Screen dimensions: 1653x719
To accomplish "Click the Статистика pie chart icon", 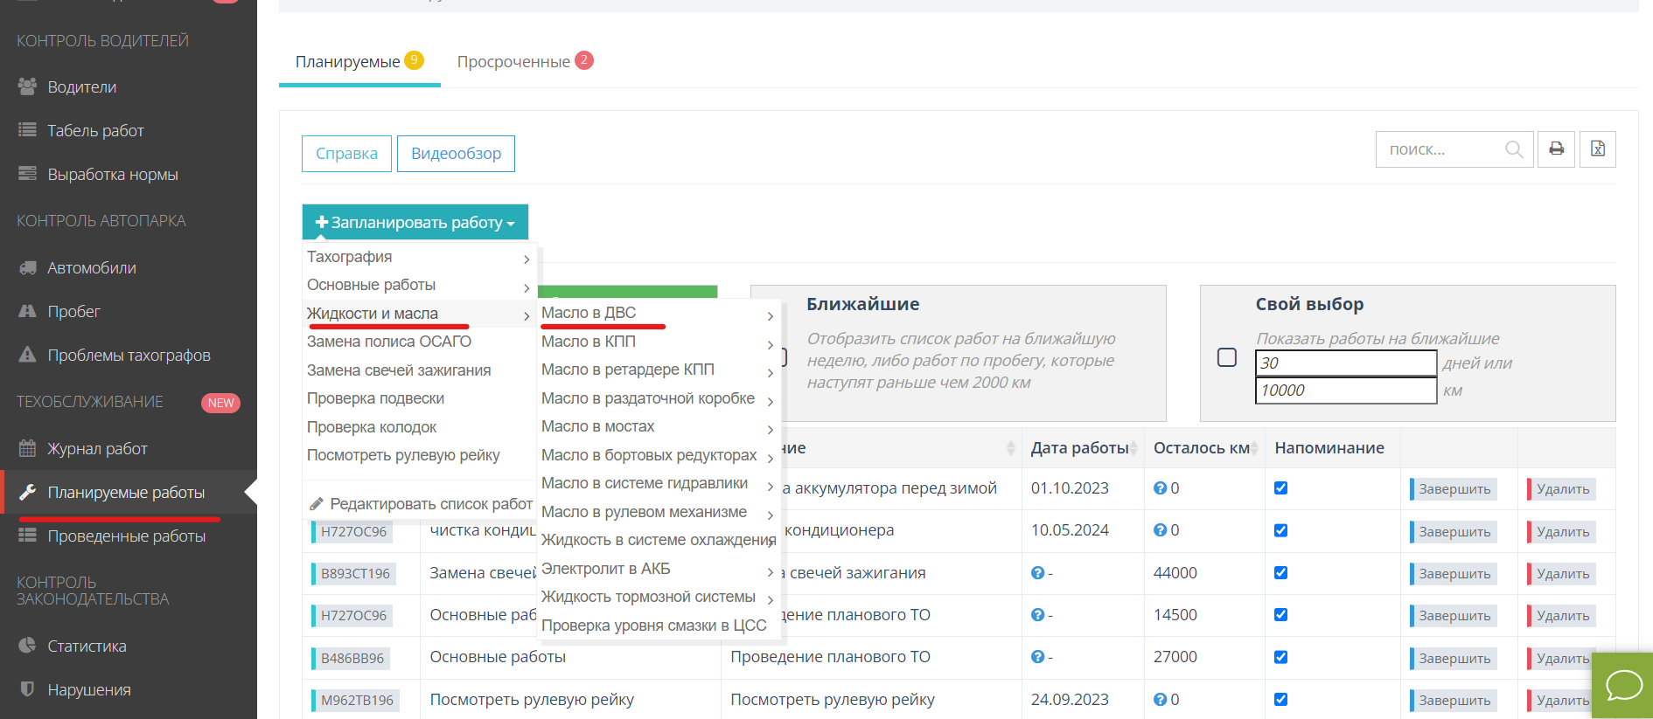I will 28,646.
